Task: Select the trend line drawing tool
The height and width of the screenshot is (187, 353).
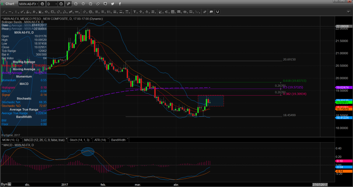Action: click(x=4, y=12)
